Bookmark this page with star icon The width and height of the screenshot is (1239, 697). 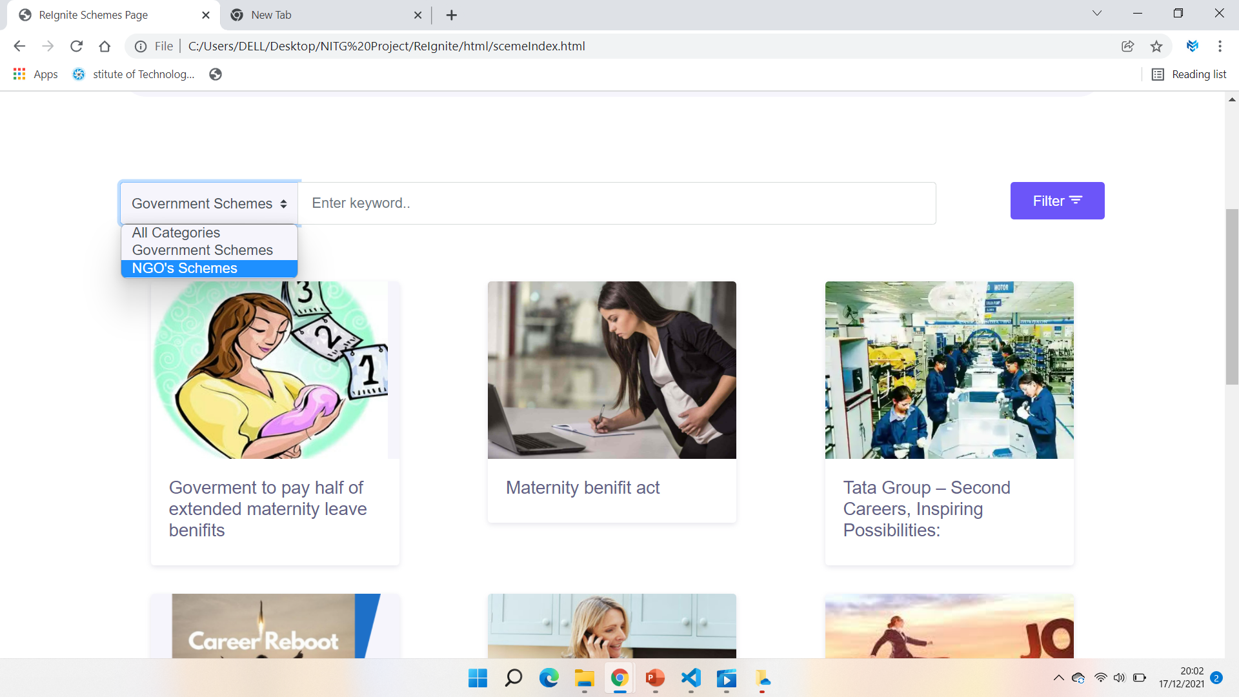pyautogui.click(x=1156, y=46)
